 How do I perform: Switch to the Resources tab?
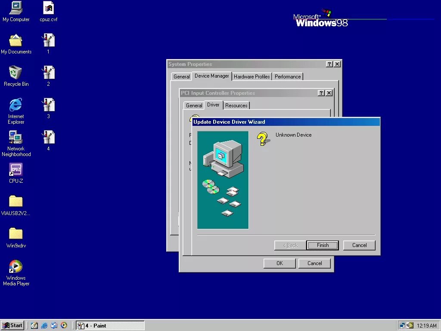pyautogui.click(x=236, y=105)
